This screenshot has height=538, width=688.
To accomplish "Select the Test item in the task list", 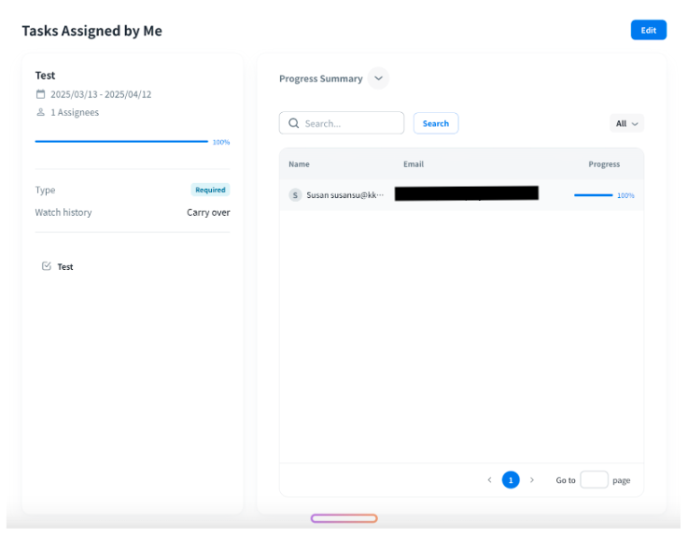I will tap(65, 267).
